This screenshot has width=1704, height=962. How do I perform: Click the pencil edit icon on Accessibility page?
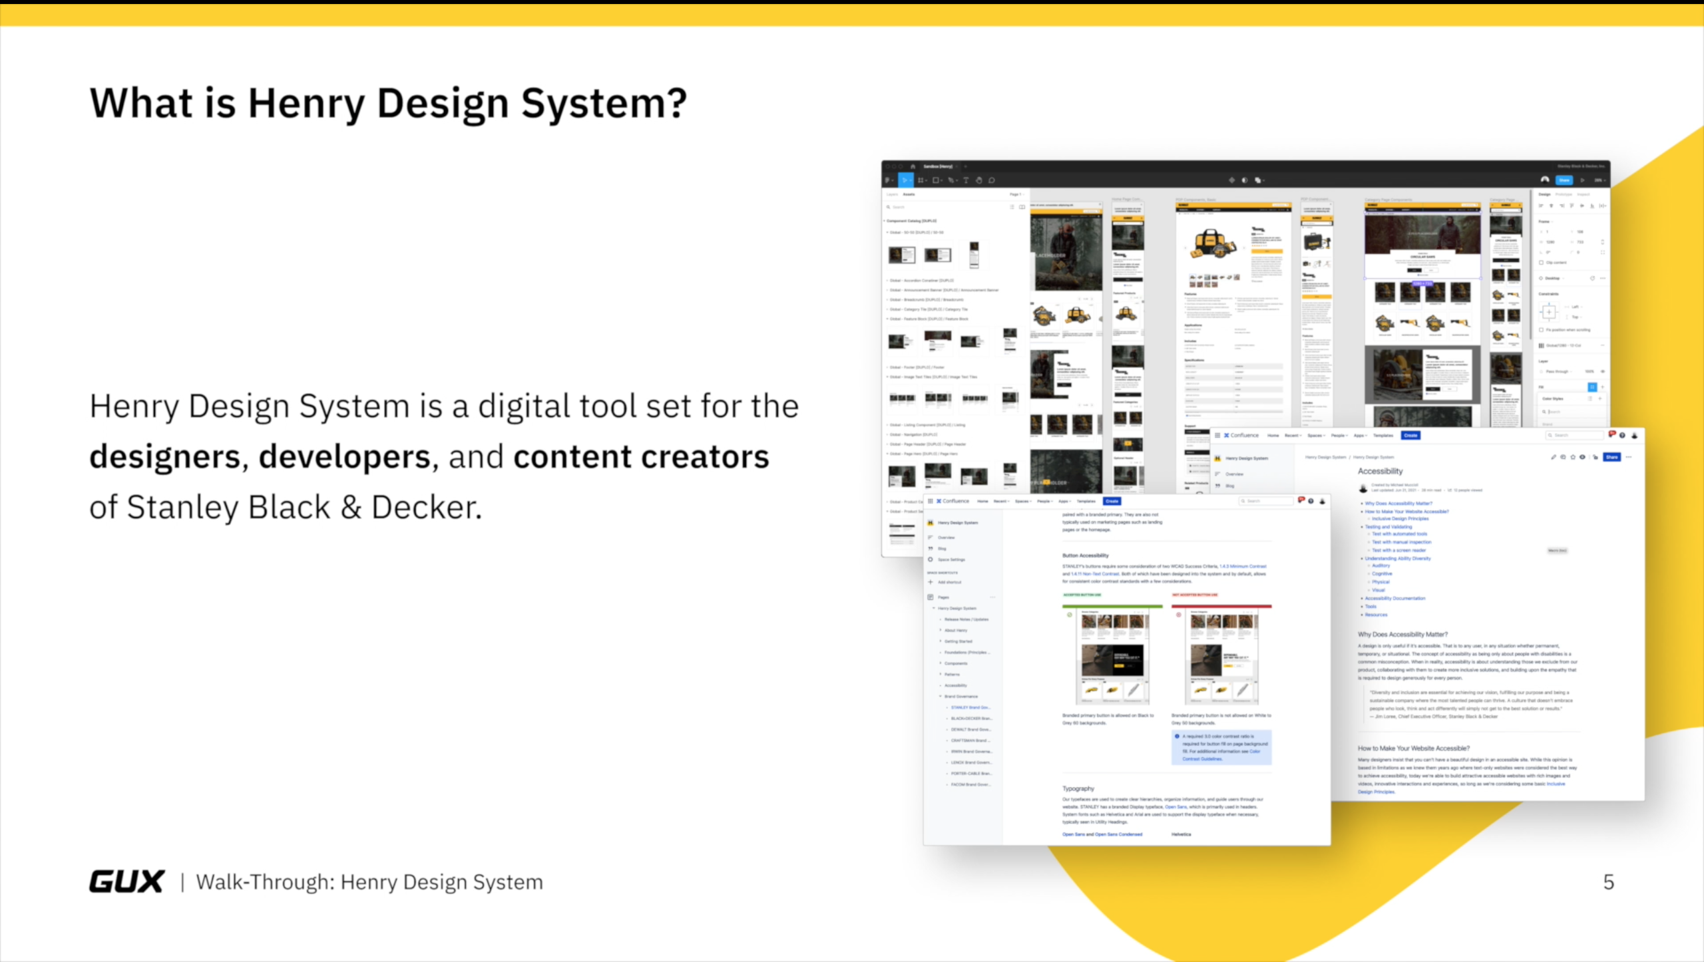click(1554, 457)
